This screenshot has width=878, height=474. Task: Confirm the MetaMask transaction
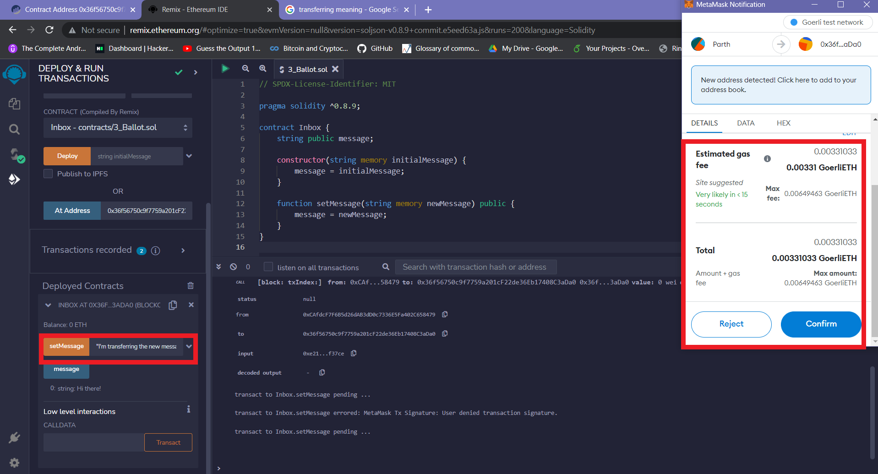coord(821,324)
